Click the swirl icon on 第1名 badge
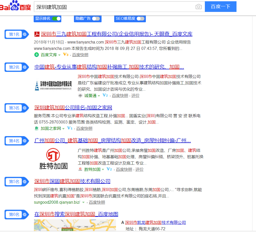Viewport: 256px width, 232px height. tap(25, 34)
